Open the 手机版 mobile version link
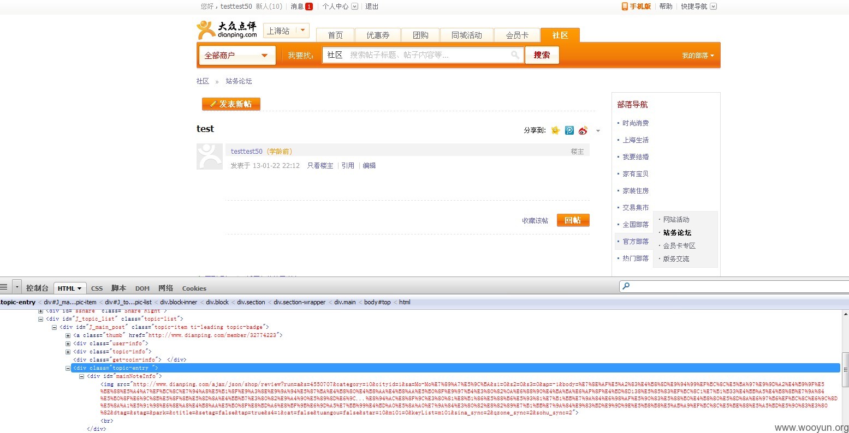849x433 pixels. 636,7
